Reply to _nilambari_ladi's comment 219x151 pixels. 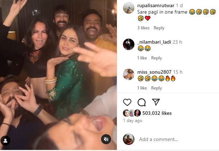tap(157, 58)
